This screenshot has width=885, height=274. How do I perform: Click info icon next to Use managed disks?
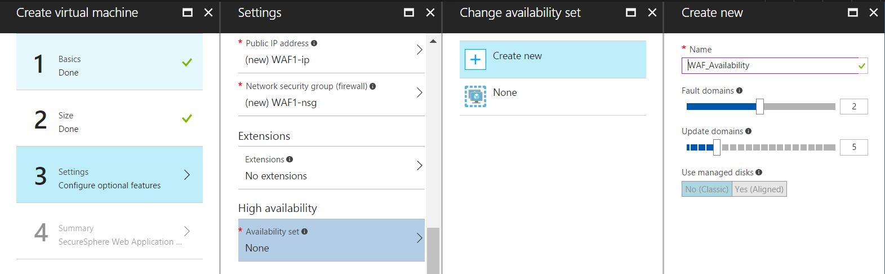[x=759, y=173]
